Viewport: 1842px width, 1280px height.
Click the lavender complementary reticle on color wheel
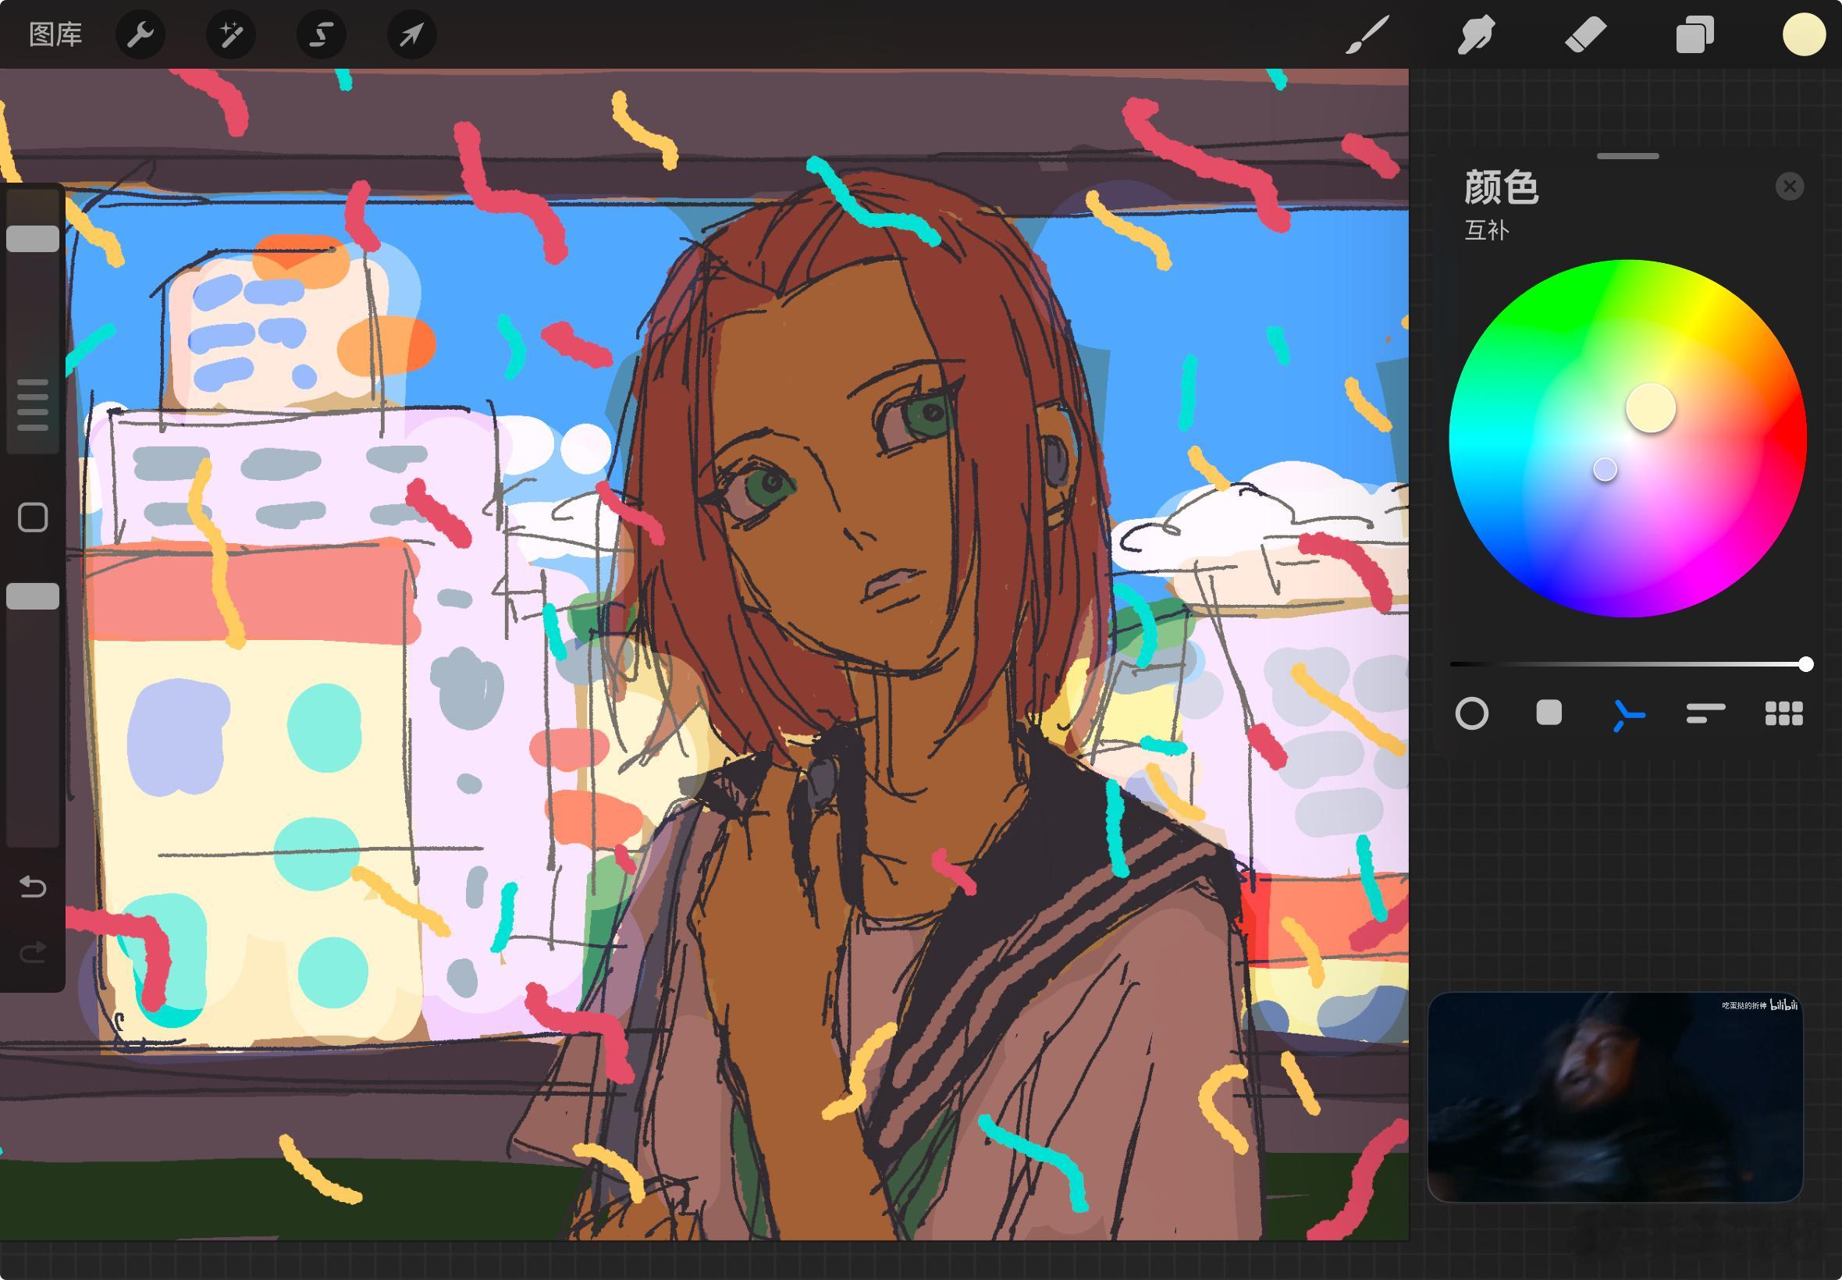1605,469
